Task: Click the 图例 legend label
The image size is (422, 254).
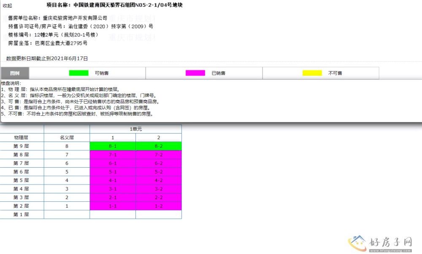Action: (15, 73)
